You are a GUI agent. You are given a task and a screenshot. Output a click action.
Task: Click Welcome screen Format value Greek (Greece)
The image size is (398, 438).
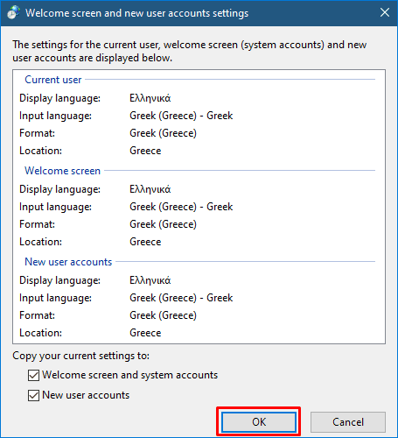pos(163,224)
